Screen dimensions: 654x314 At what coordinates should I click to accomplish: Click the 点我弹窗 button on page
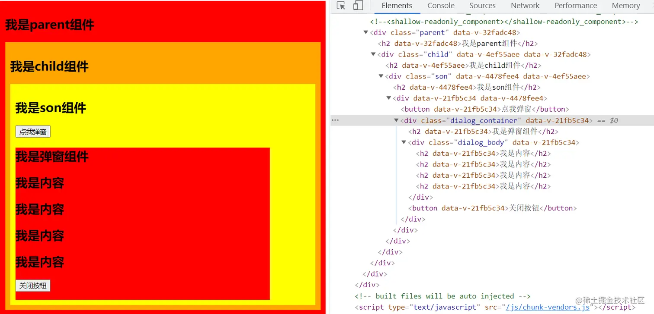click(33, 132)
